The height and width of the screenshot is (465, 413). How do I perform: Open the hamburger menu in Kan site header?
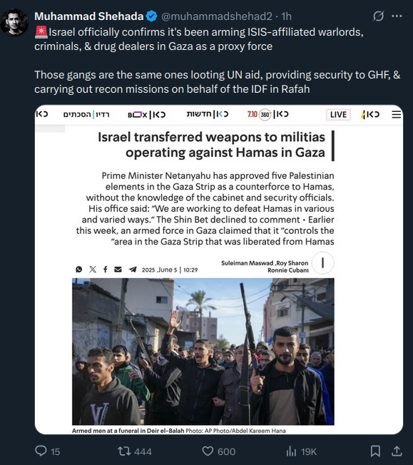tap(396, 115)
